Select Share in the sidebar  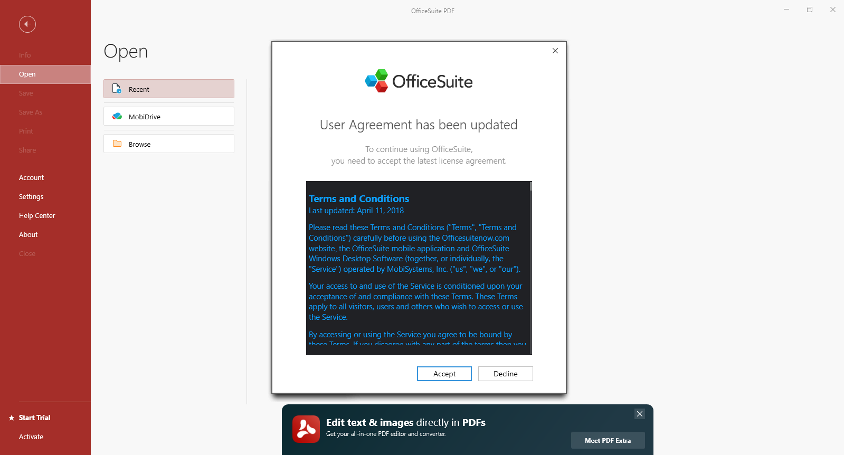pos(45,150)
